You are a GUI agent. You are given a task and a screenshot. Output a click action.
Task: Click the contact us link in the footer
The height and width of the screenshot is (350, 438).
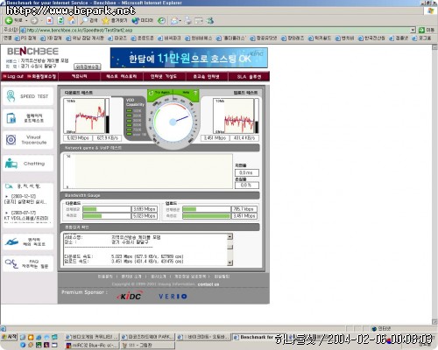point(208,284)
